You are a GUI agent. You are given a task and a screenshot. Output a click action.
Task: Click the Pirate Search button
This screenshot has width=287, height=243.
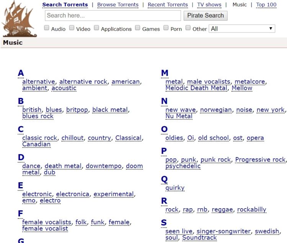205,16
